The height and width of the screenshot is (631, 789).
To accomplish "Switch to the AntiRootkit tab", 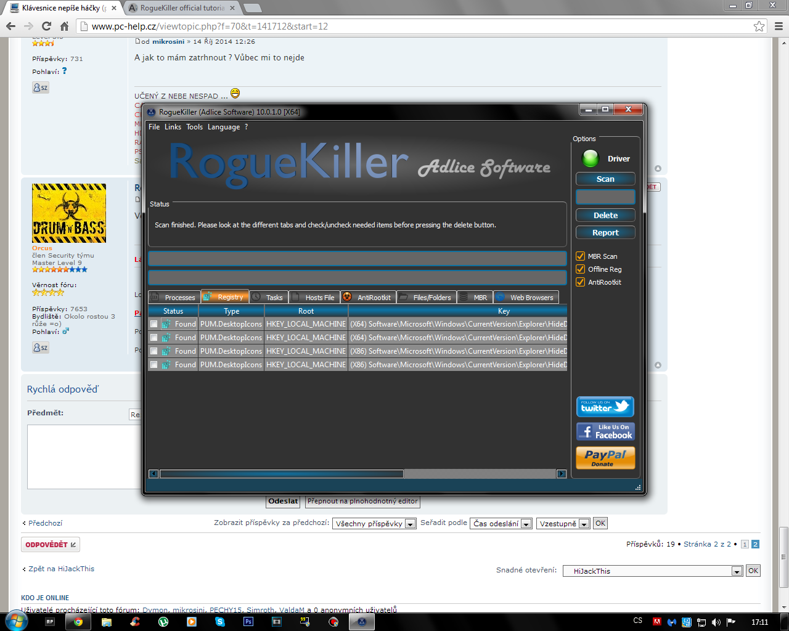I will tap(368, 297).
